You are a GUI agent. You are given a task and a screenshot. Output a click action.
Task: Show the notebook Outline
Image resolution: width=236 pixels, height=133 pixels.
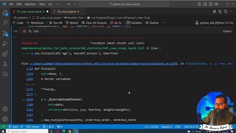[x=152, y=23]
